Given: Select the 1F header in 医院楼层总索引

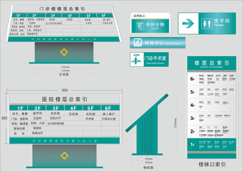Looking at the screenshot, I should click(x=19, y=108).
